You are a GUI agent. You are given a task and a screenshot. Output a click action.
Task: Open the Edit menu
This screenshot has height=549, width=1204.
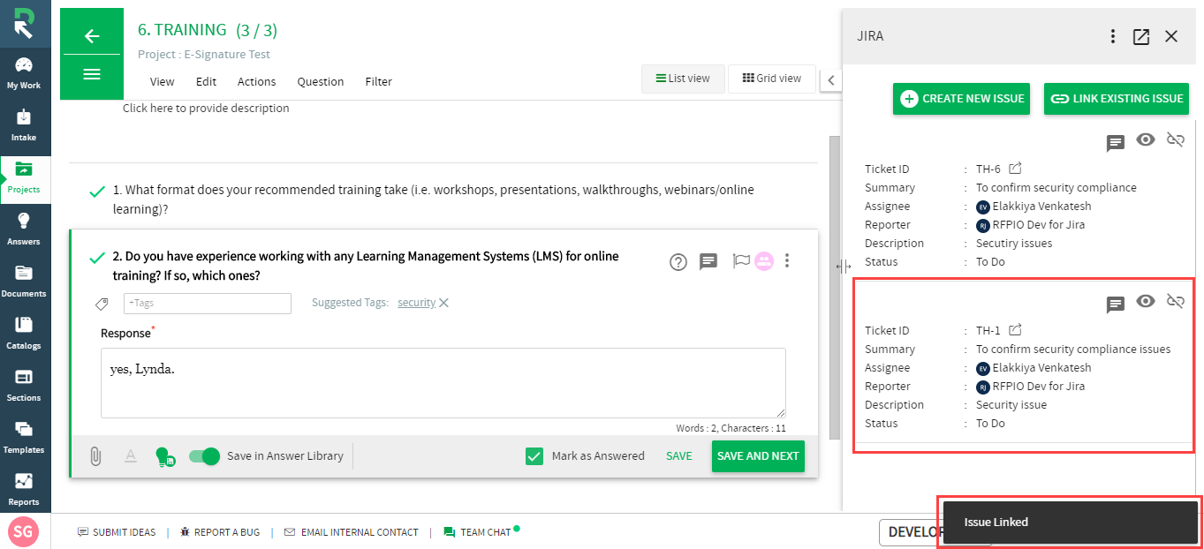206,81
